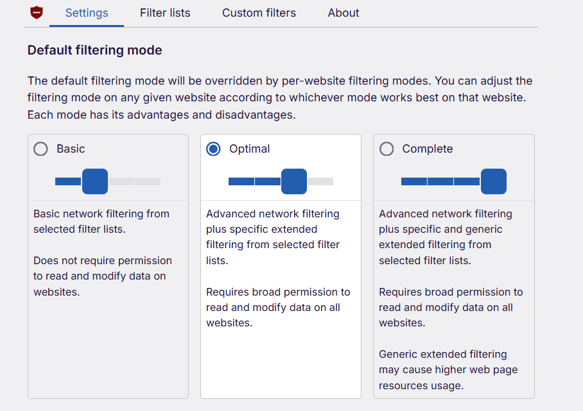
Task: Select the Basic filtering mode radio button
Action: click(x=40, y=148)
